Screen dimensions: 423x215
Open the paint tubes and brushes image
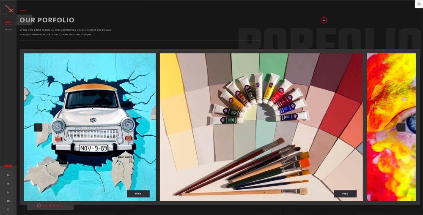pos(261,126)
